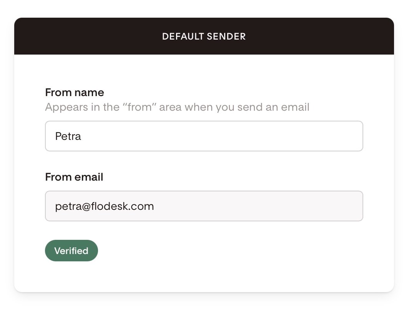Click empty space right of Petra in field
This screenshot has height=309, width=409.
(222, 136)
